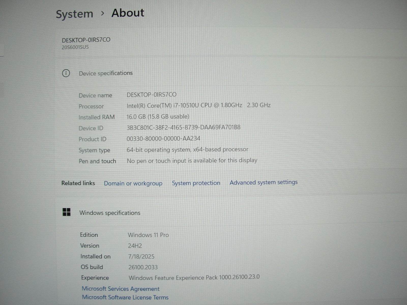This screenshot has height=305, width=407.
Task: Open System in the breadcrumb
Action: coord(74,13)
